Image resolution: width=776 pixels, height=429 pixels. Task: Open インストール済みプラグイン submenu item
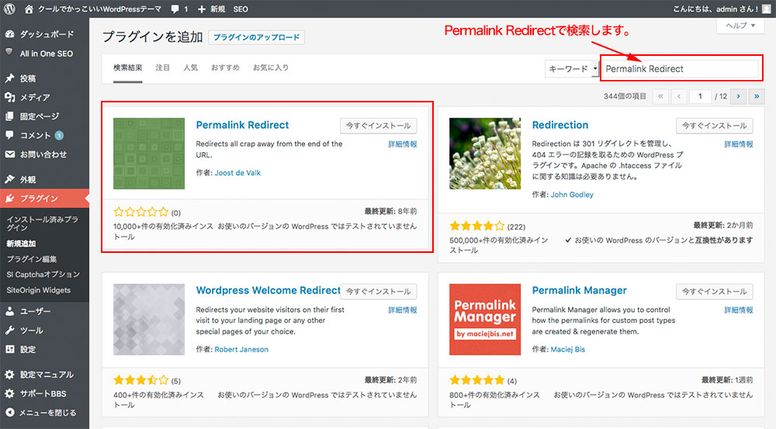coord(42,223)
